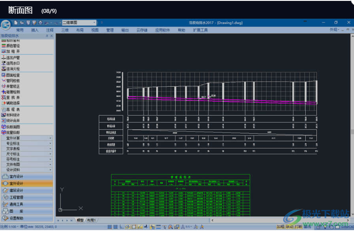Screen dimensions: 354x231
Task: Open the 插入 ribbon tab
Action: point(35,30)
